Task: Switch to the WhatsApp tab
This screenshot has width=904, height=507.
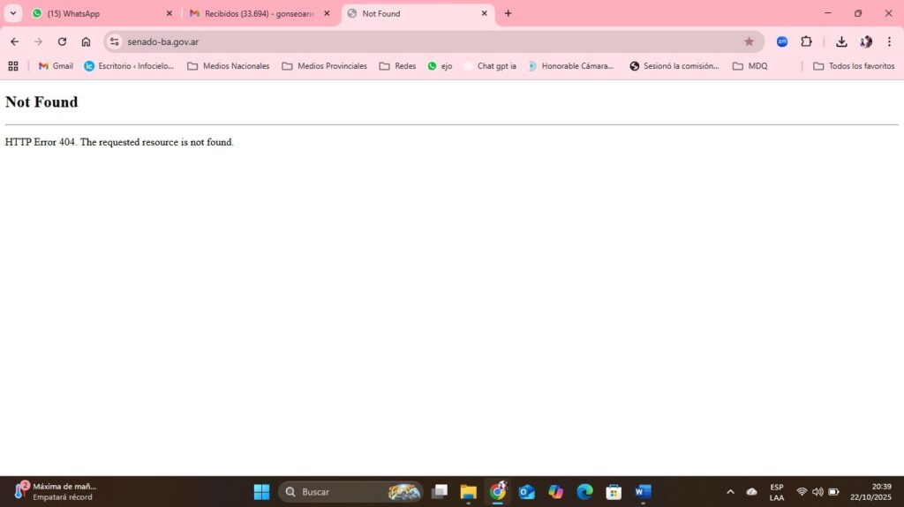Action: pos(97,13)
